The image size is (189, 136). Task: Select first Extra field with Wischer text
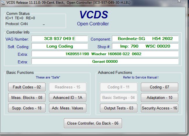pos(105,54)
